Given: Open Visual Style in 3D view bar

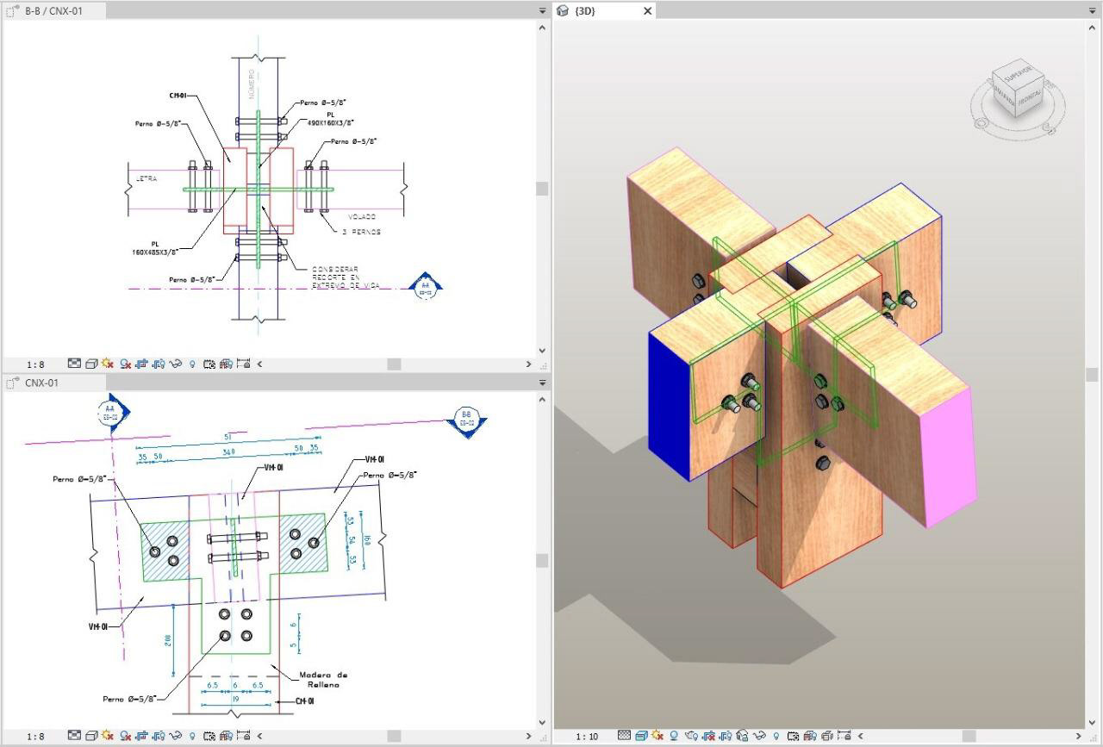Looking at the screenshot, I should (641, 736).
